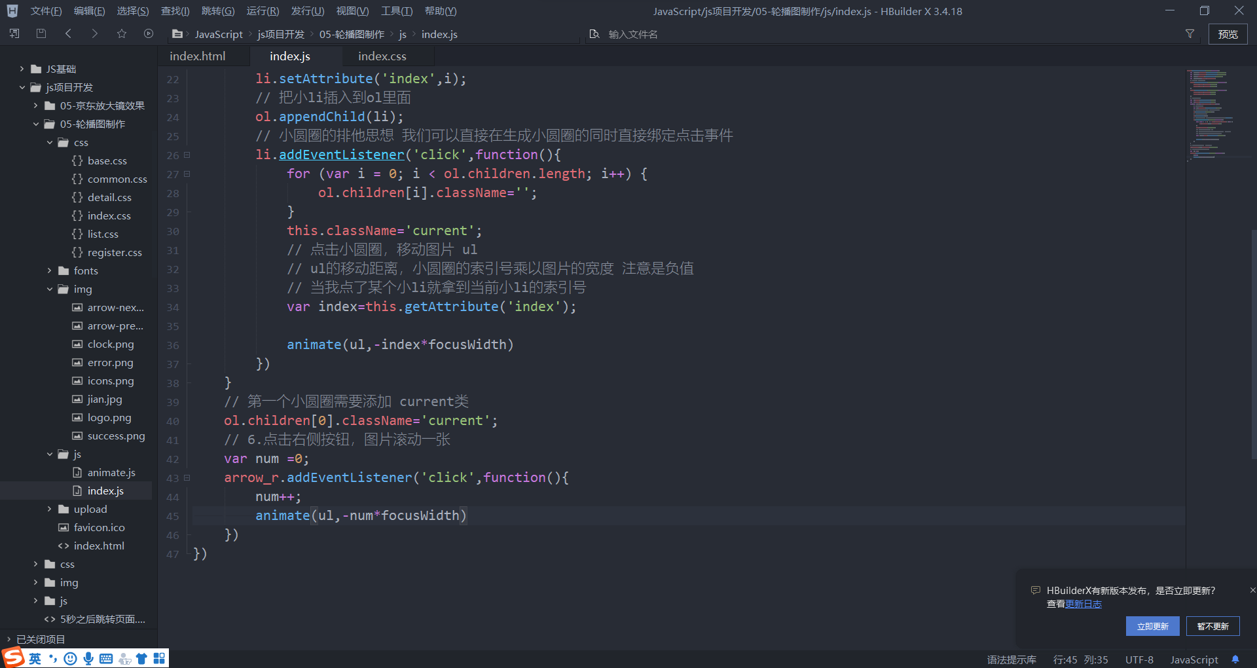The image size is (1257, 668).
Task: Run the project with the play icon
Action: click(148, 33)
